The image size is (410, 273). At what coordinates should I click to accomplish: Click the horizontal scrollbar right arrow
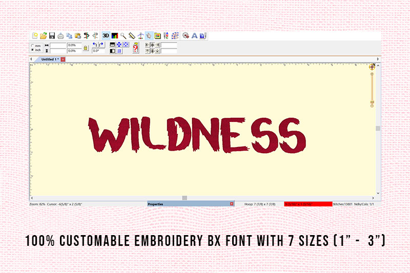click(x=373, y=198)
